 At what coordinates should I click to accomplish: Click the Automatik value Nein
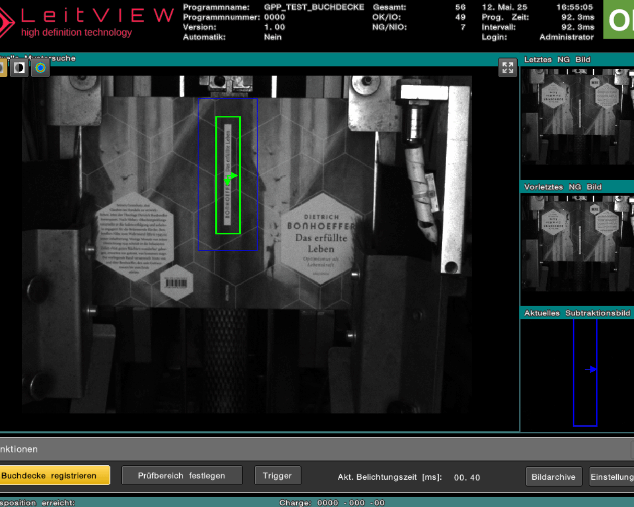(x=273, y=37)
